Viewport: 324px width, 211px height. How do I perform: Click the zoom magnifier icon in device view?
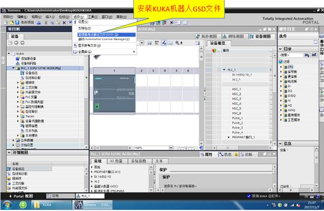click(177, 42)
